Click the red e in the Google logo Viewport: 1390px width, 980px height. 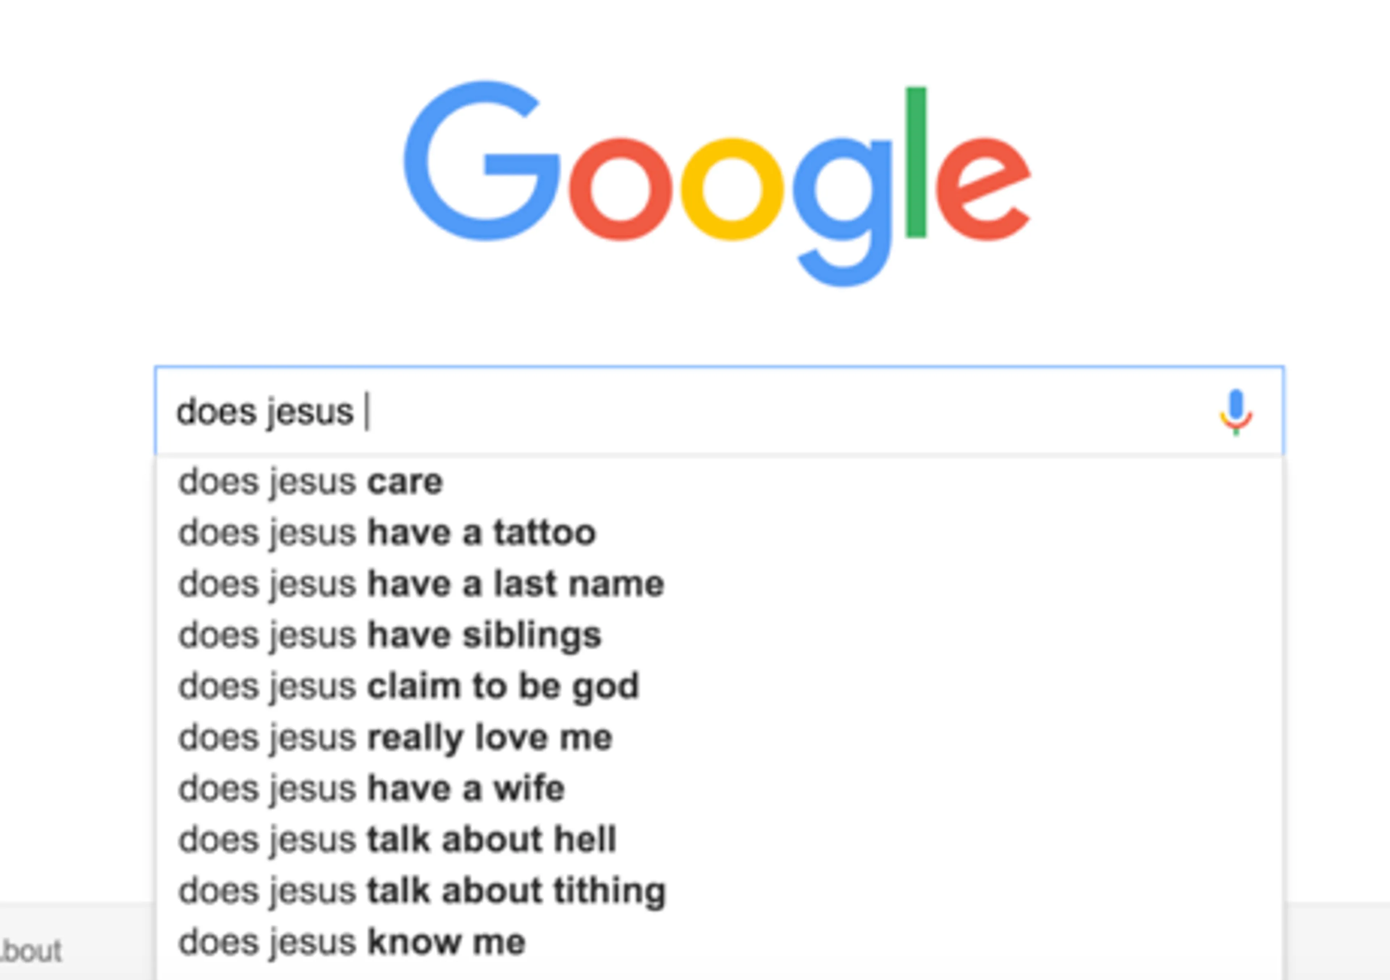[982, 189]
